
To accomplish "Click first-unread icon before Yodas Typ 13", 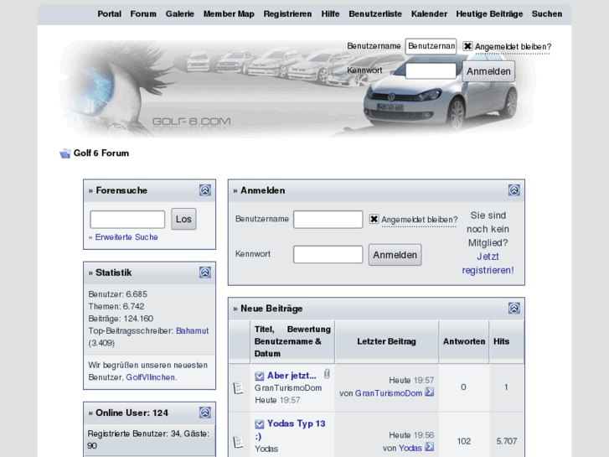I will click(x=260, y=424).
